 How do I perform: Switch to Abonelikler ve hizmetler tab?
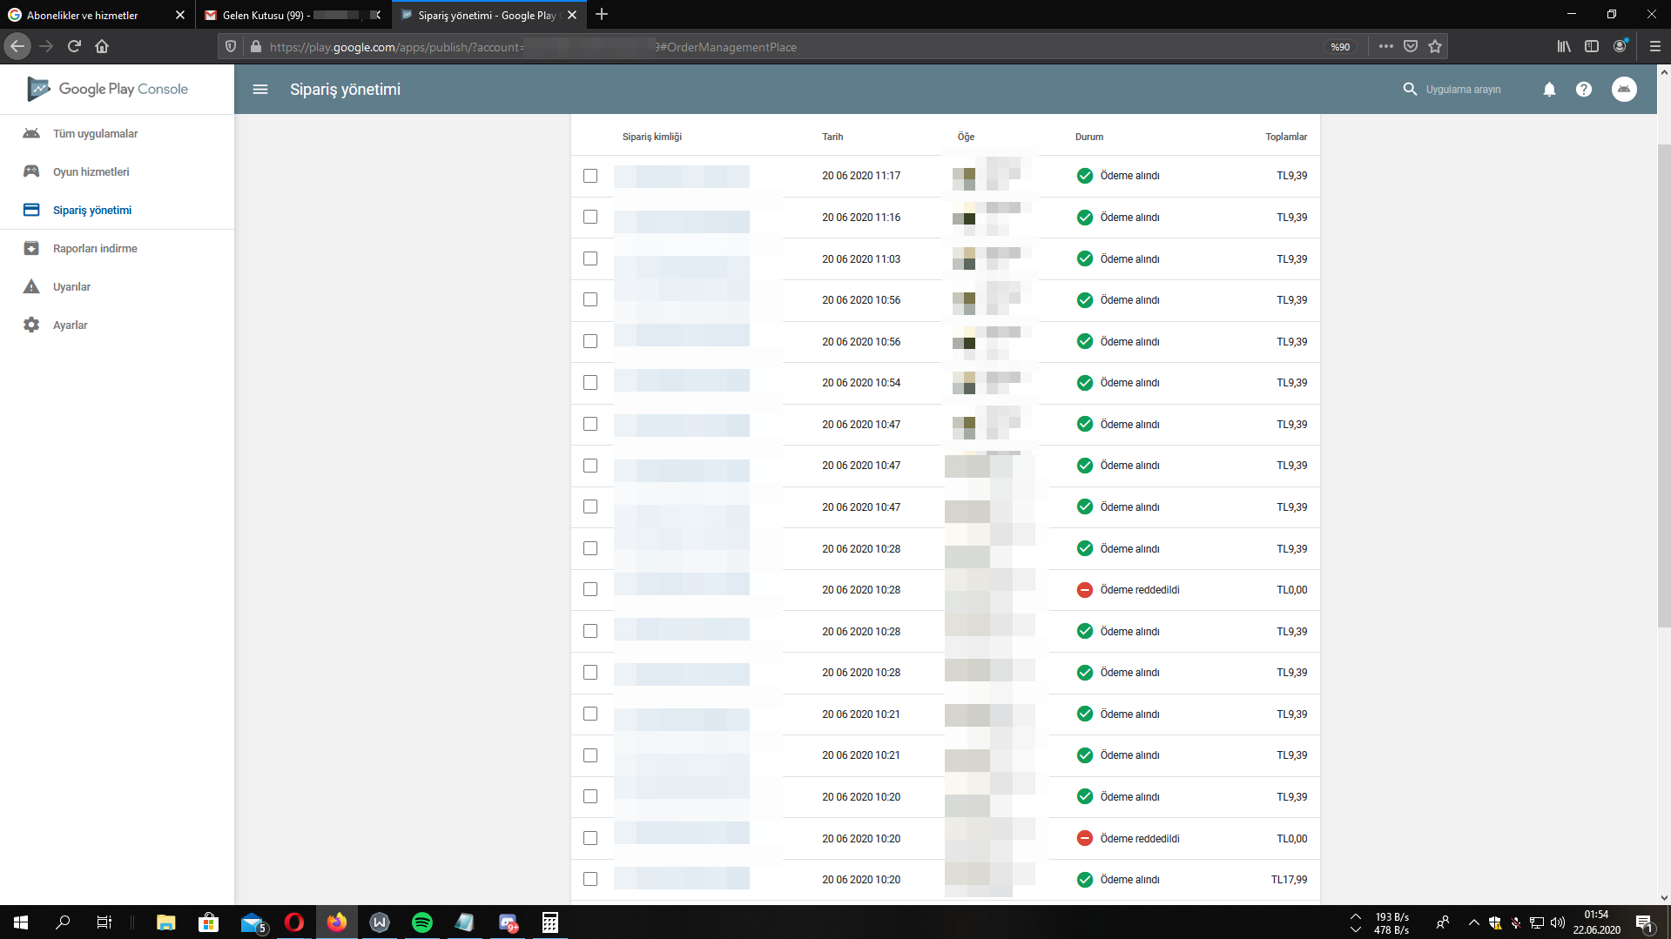point(97,15)
